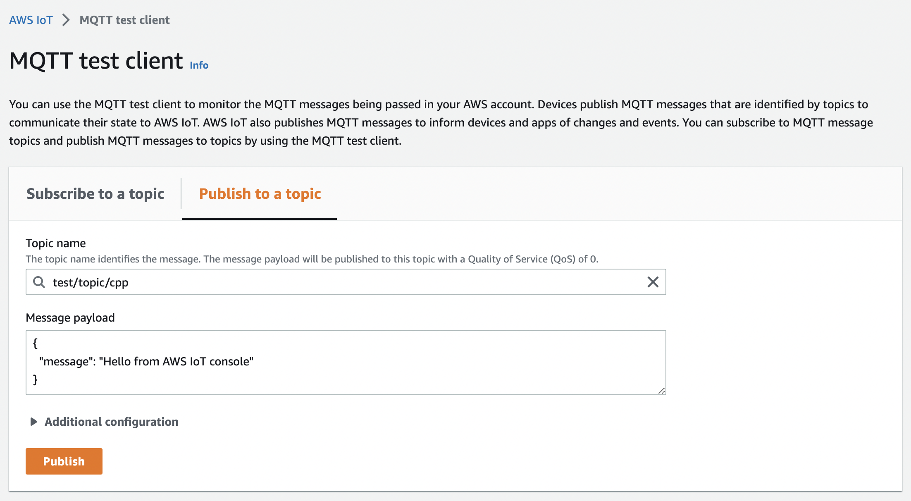Click the magnifier icon in the Topic name field
Viewport: 911px width, 501px height.
pyautogui.click(x=39, y=282)
